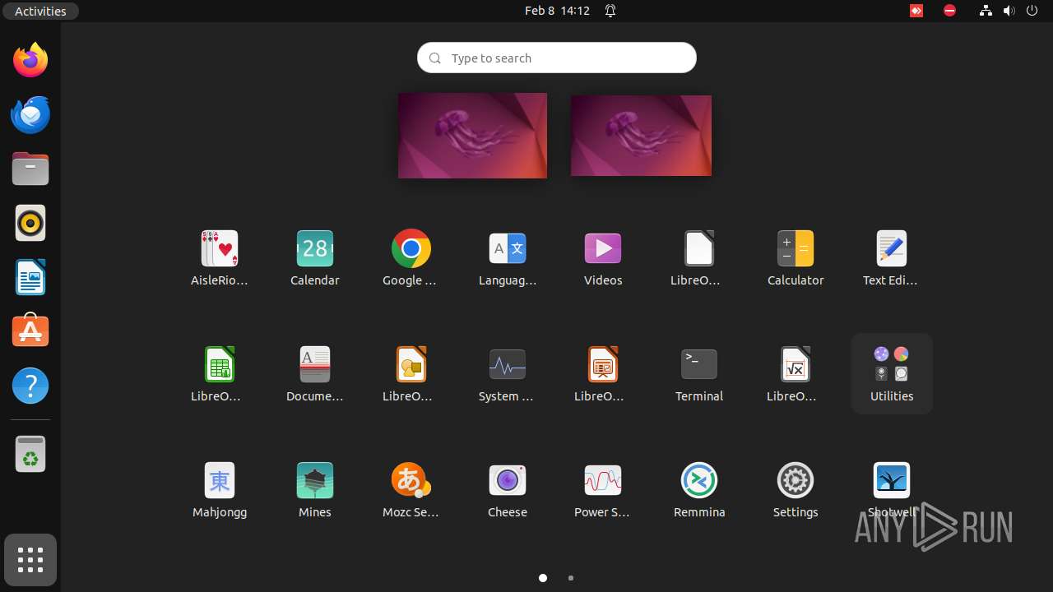
Task: Launch Rhythmbox from the dock
Action: pos(30,223)
